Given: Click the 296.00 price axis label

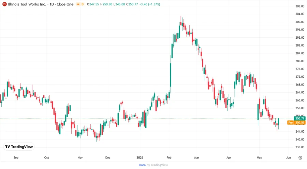Looking at the screenshot, I should [300, 30].
